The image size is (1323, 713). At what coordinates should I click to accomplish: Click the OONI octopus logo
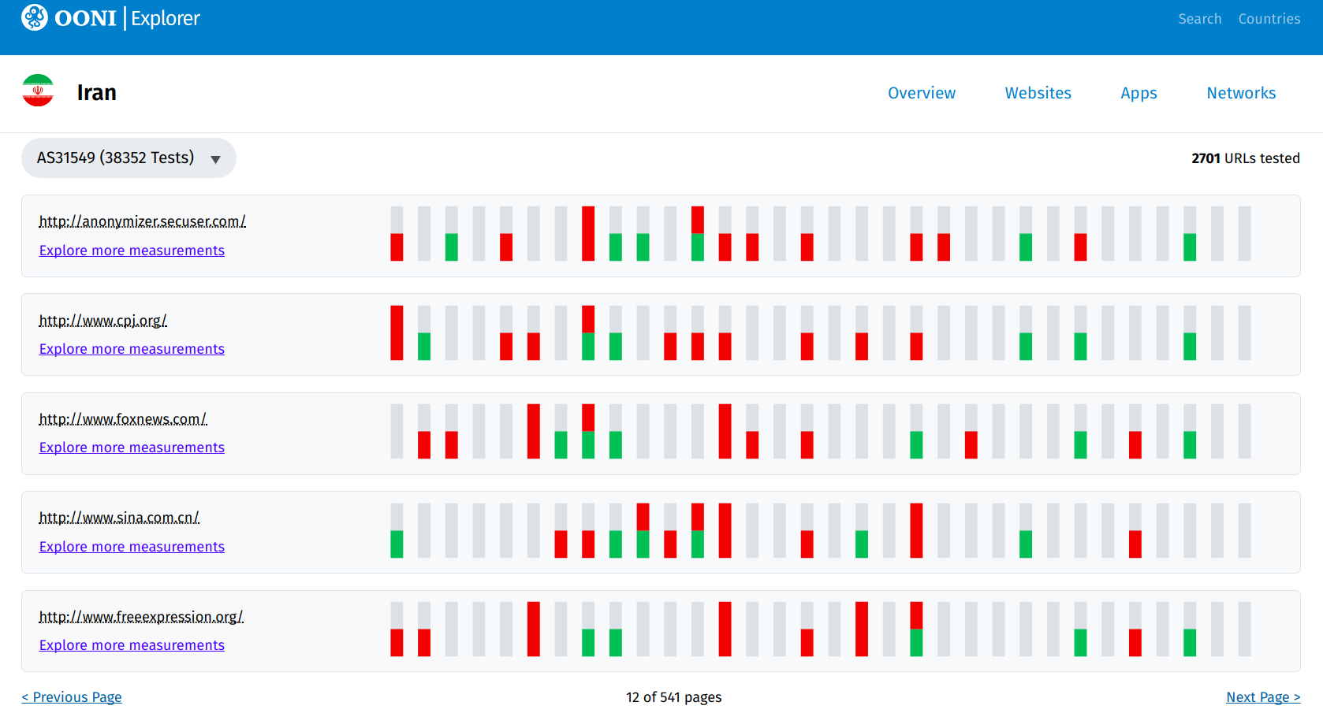coord(35,17)
